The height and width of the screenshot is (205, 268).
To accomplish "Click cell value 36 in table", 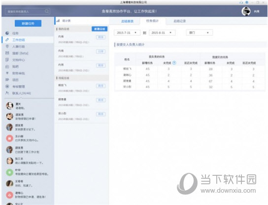I will coord(210,75).
